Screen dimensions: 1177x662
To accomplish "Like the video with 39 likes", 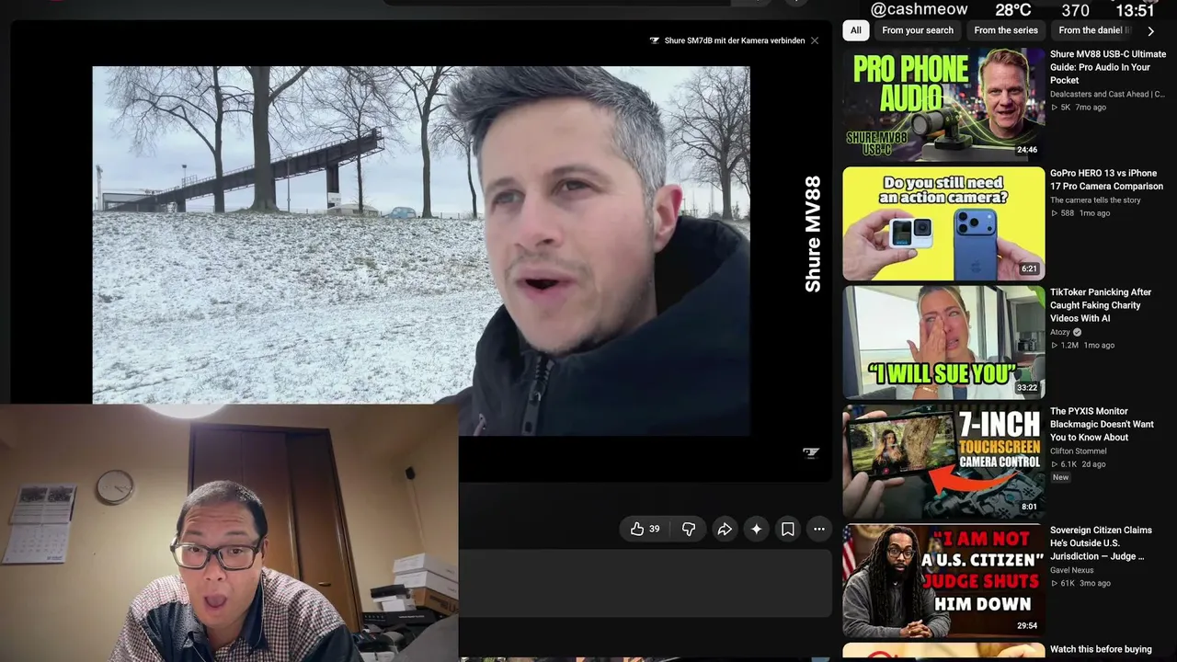I will tap(646, 529).
